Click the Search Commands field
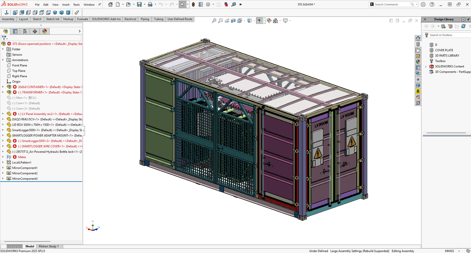471x253 pixels. [389, 4]
